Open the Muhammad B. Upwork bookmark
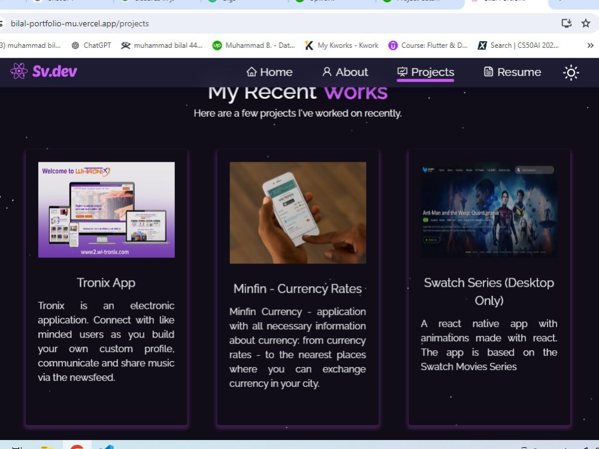Screen dimensions: 599x449 click(253, 45)
